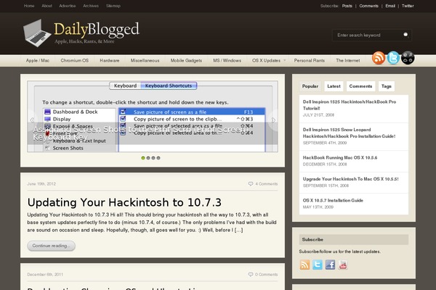Screen dimensions: 436x290
Task: Select the second slider pagination dot
Action: click(x=148, y=158)
